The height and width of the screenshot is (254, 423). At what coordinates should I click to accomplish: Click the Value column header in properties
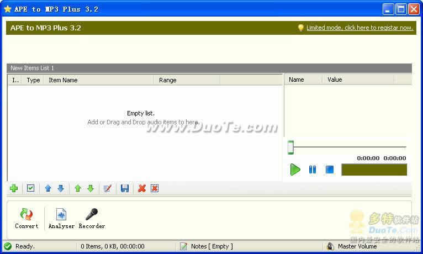(x=358, y=80)
